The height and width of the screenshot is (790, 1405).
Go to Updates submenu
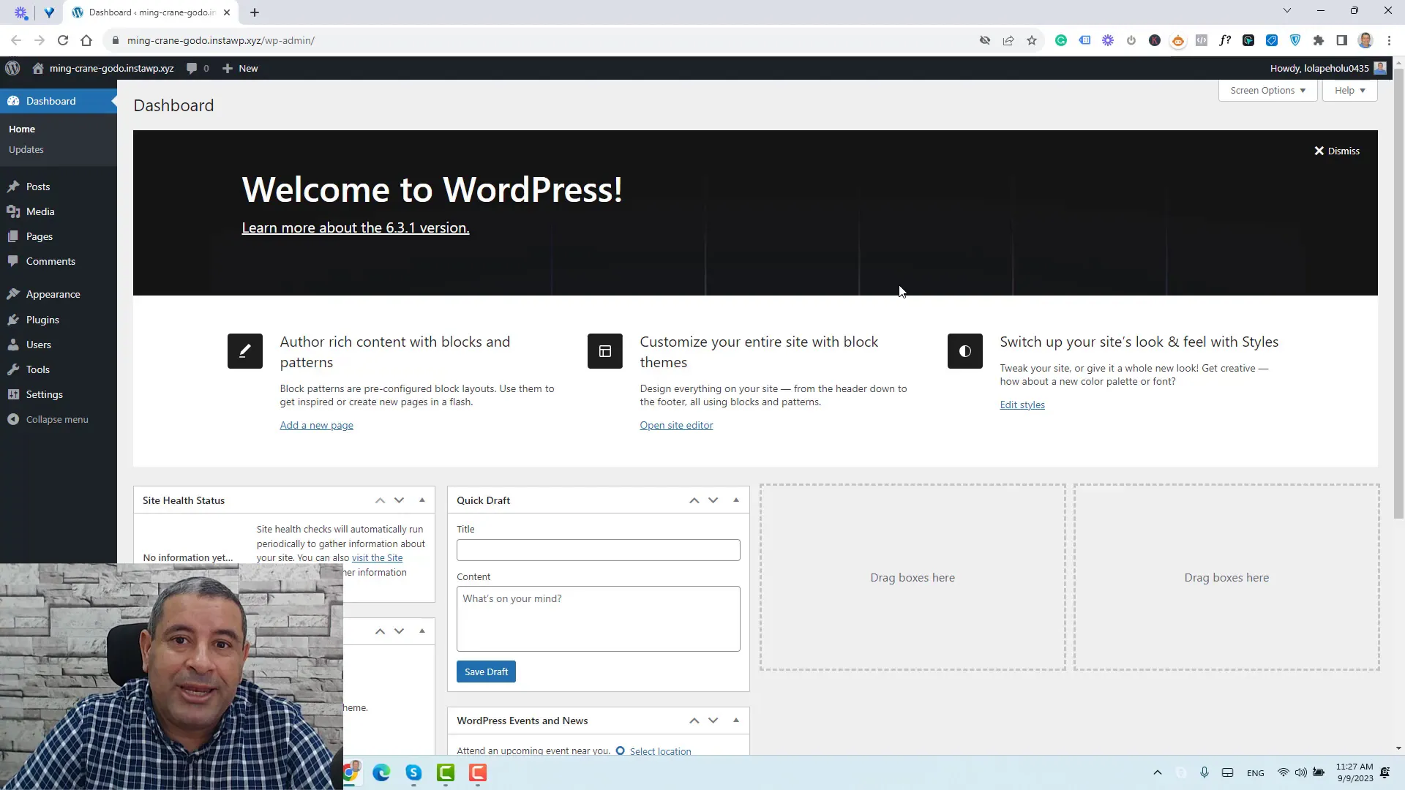[26, 149]
